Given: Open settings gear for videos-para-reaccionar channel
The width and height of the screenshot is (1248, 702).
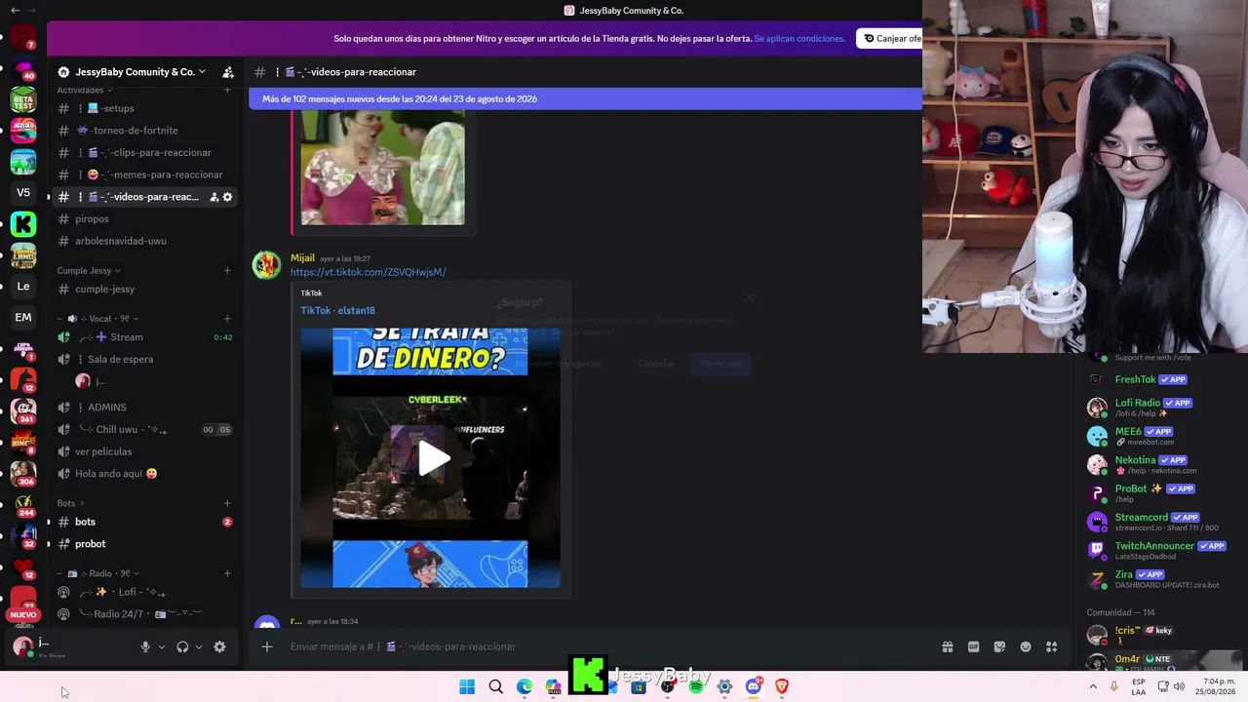Looking at the screenshot, I should [x=228, y=197].
